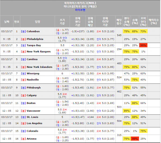
Task: Select the Calgary team name
Action: point(31,95)
